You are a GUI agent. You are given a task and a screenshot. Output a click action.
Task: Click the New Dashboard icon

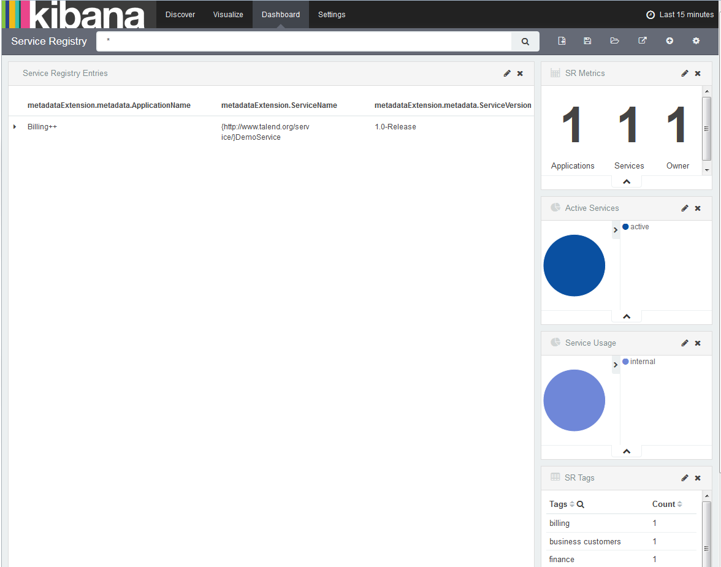[562, 41]
